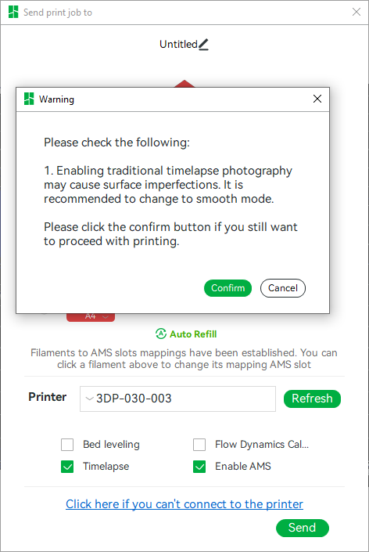Refresh the printer list
Viewport: 369px width, 552px height.
pyautogui.click(x=312, y=399)
